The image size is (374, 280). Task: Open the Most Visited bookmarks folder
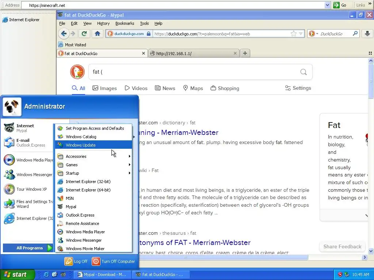(72, 44)
